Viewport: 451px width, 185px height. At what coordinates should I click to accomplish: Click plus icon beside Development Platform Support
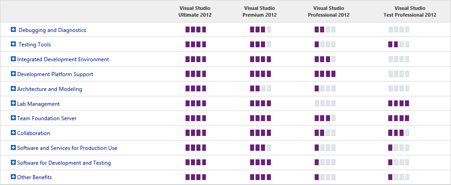click(13, 74)
